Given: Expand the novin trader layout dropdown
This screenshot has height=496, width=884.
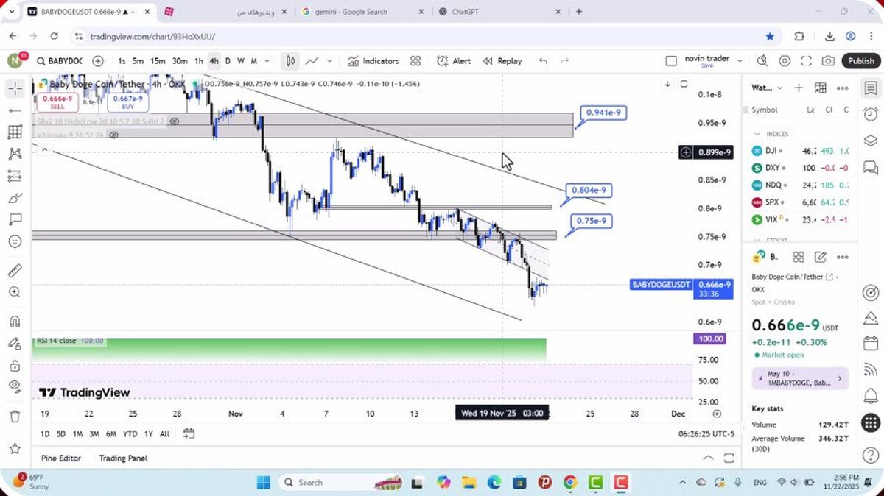Looking at the screenshot, I should [x=740, y=61].
